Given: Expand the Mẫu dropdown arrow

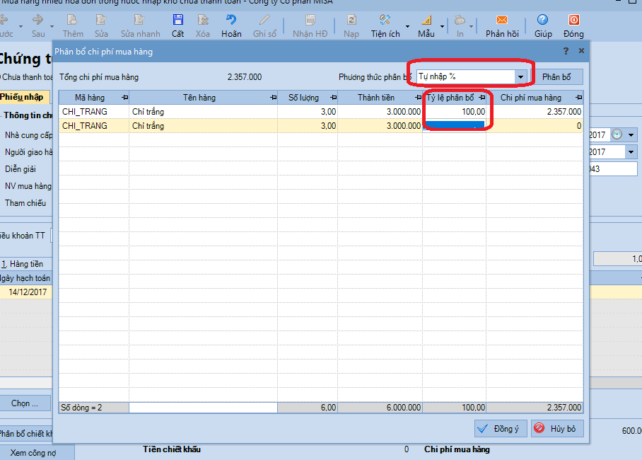Looking at the screenshot, I should click(442, 27).
